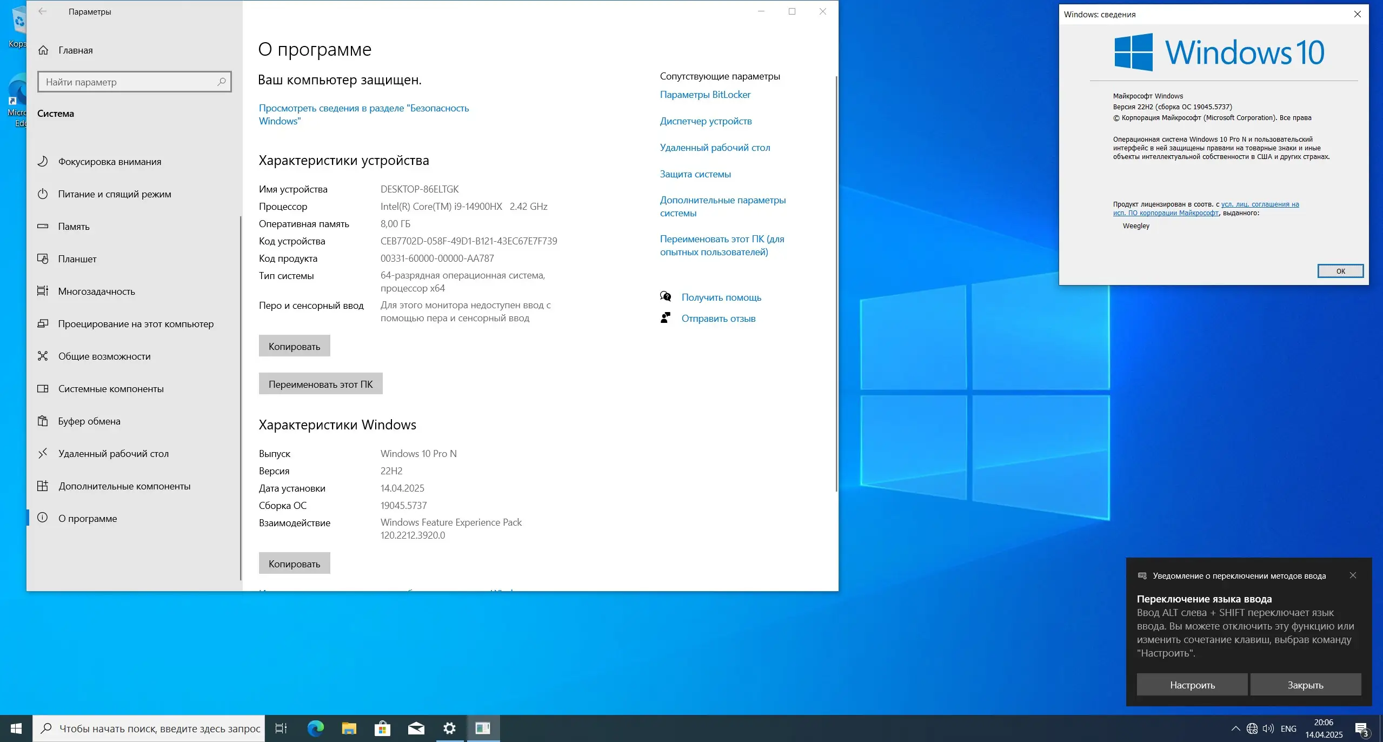Select Системные компоненты sidebar item
1383x742 pixels.
point(110,389)
